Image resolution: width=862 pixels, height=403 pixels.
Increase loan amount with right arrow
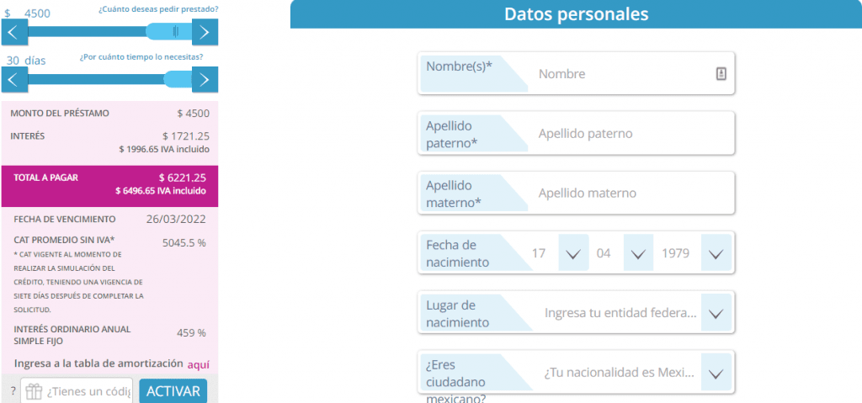(205, 32)
